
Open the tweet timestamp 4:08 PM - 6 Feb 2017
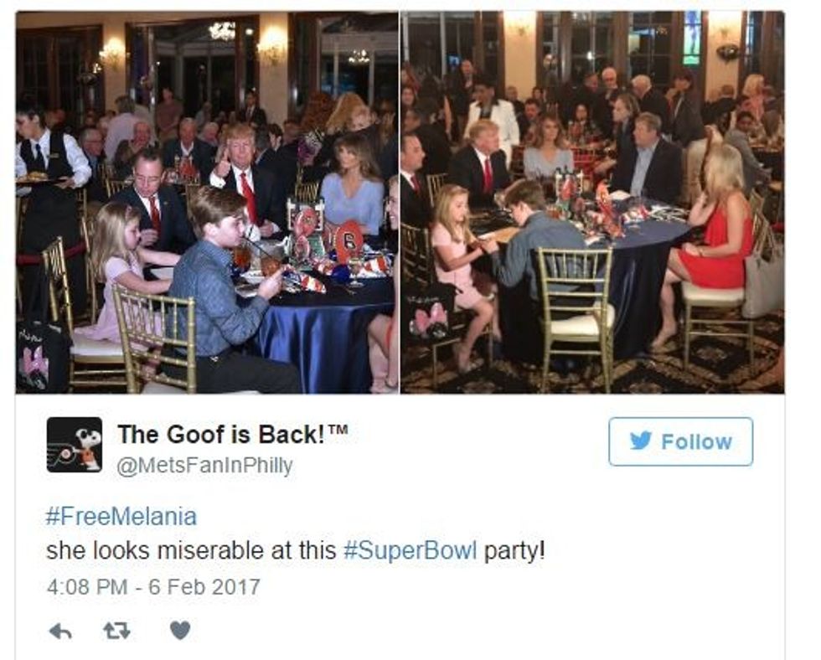pyautogui.click(x=153, y=587)
